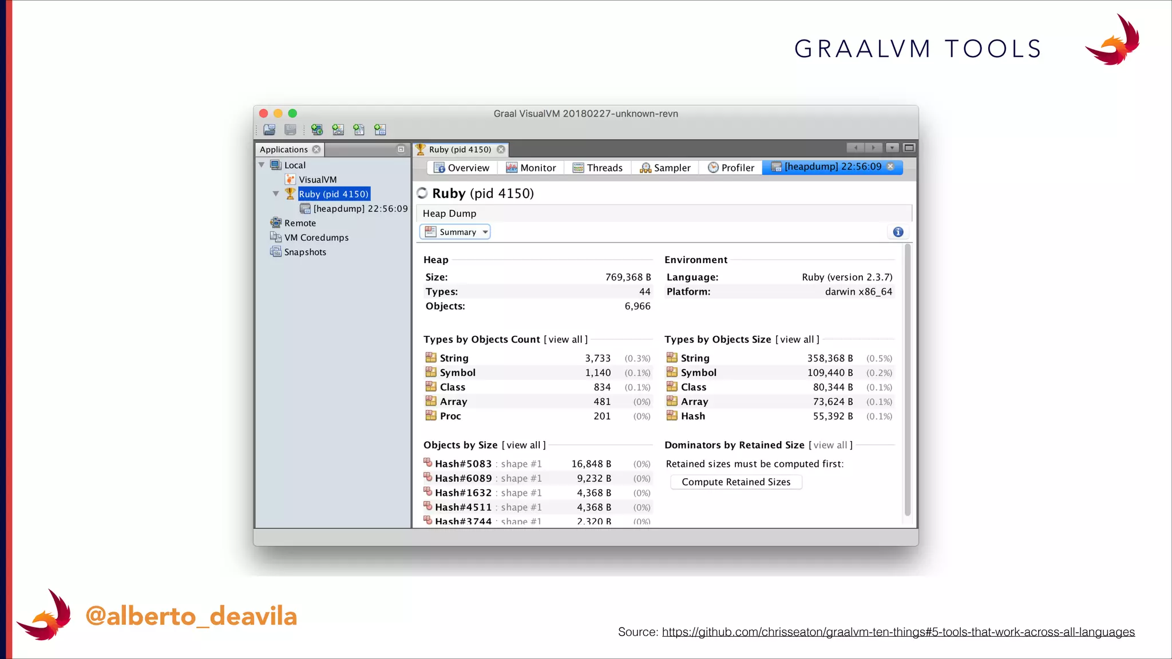
Task: Click the Load Snapshot toolbar icon
Action: pos(270,130)
